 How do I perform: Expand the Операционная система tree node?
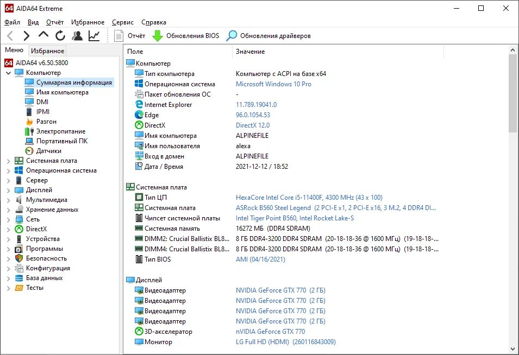[x=9, y=171]
